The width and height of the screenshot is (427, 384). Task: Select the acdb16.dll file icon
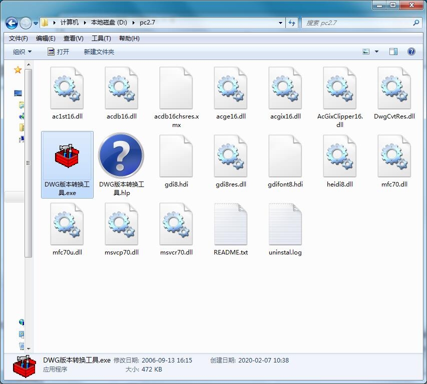coord(122,88)
